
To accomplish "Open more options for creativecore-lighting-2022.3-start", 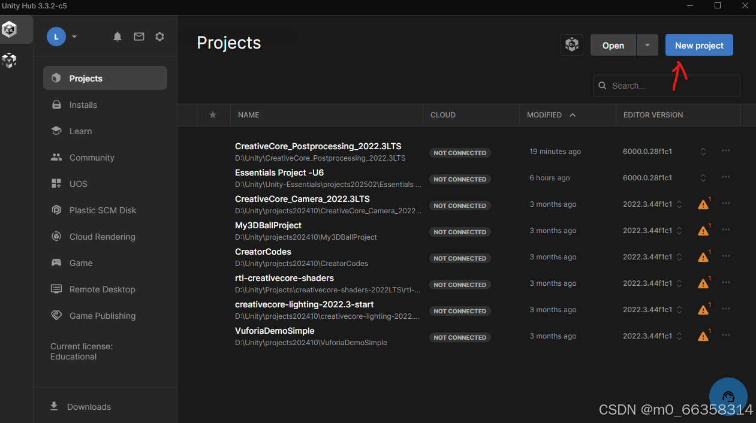I will pyautogui.click(x=726, y=309).
